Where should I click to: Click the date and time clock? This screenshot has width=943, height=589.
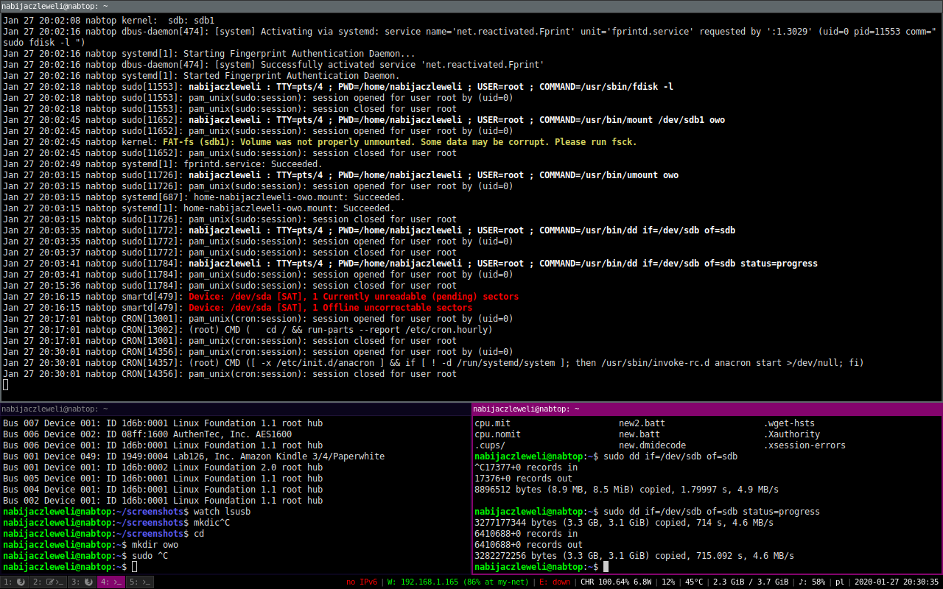pos(896,582)
